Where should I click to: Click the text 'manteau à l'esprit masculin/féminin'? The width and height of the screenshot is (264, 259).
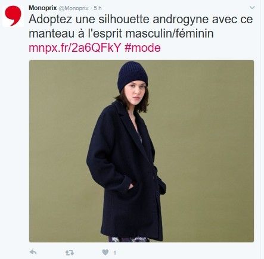point(121,33)
